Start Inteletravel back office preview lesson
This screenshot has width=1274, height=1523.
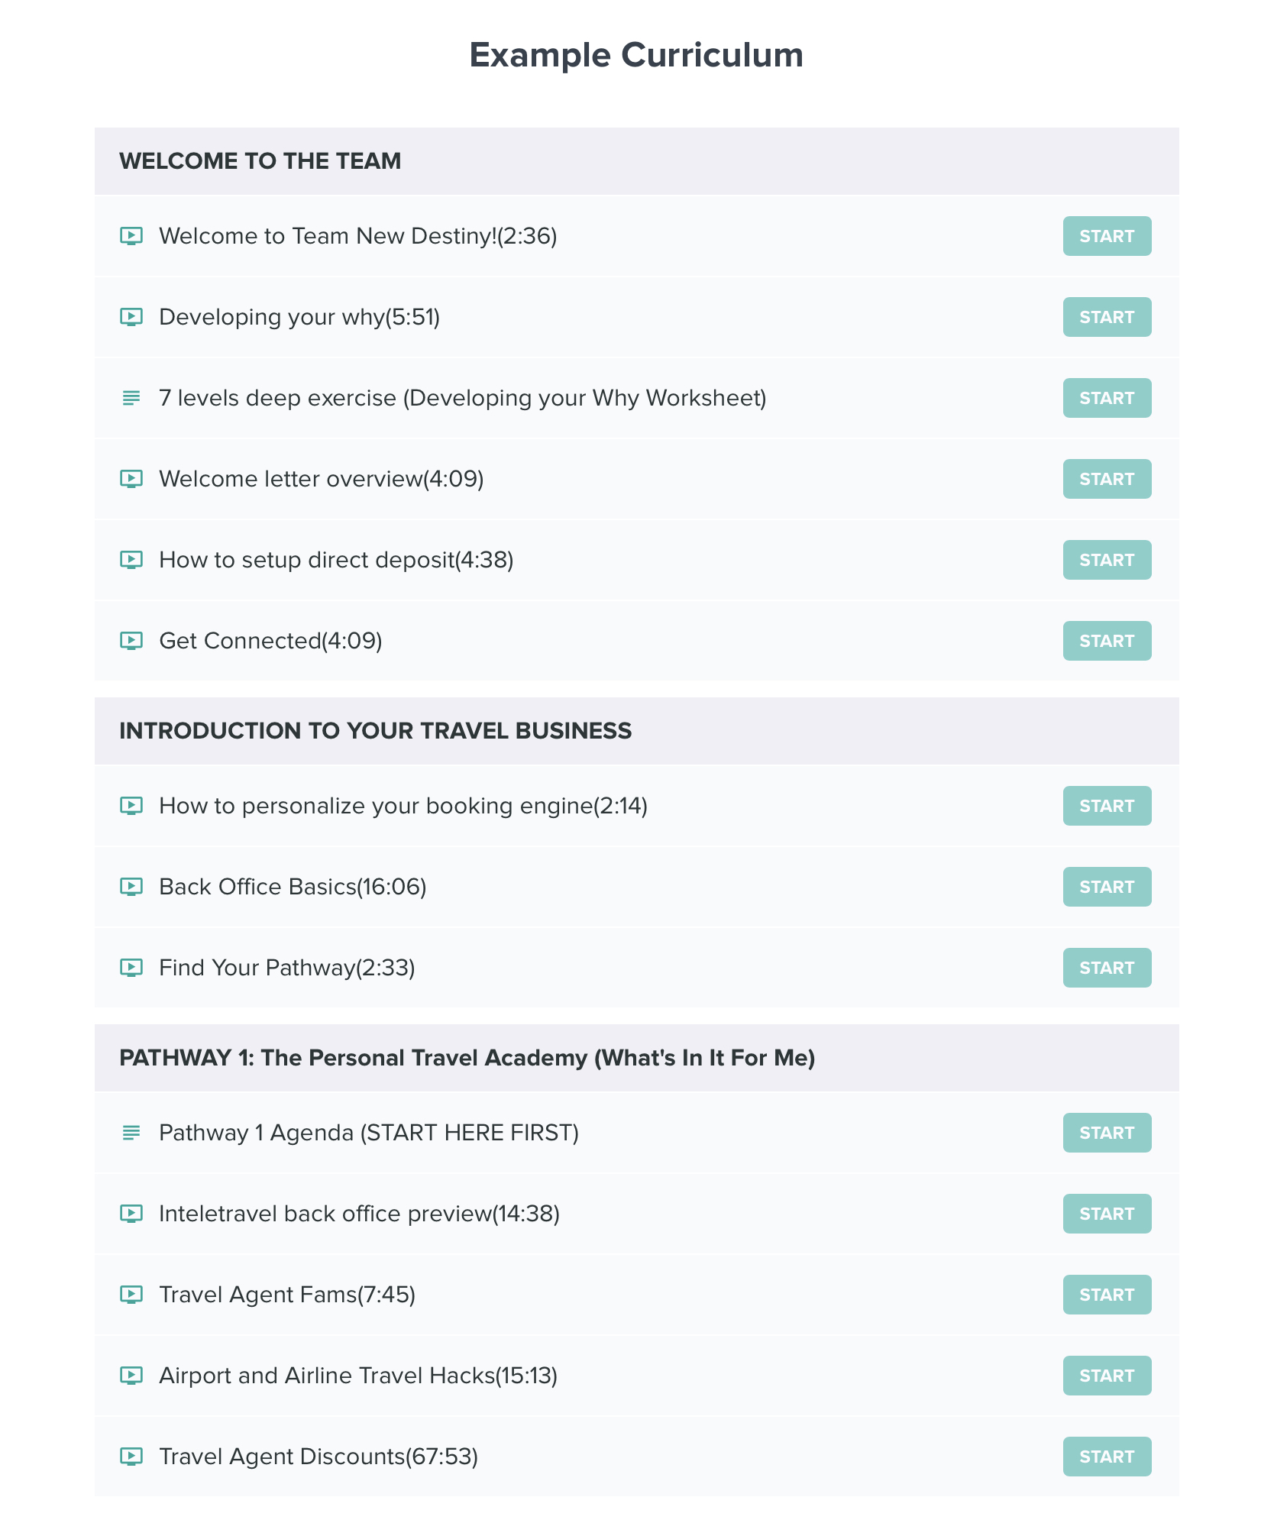pyautogui.click(x=1107, y=1214)
